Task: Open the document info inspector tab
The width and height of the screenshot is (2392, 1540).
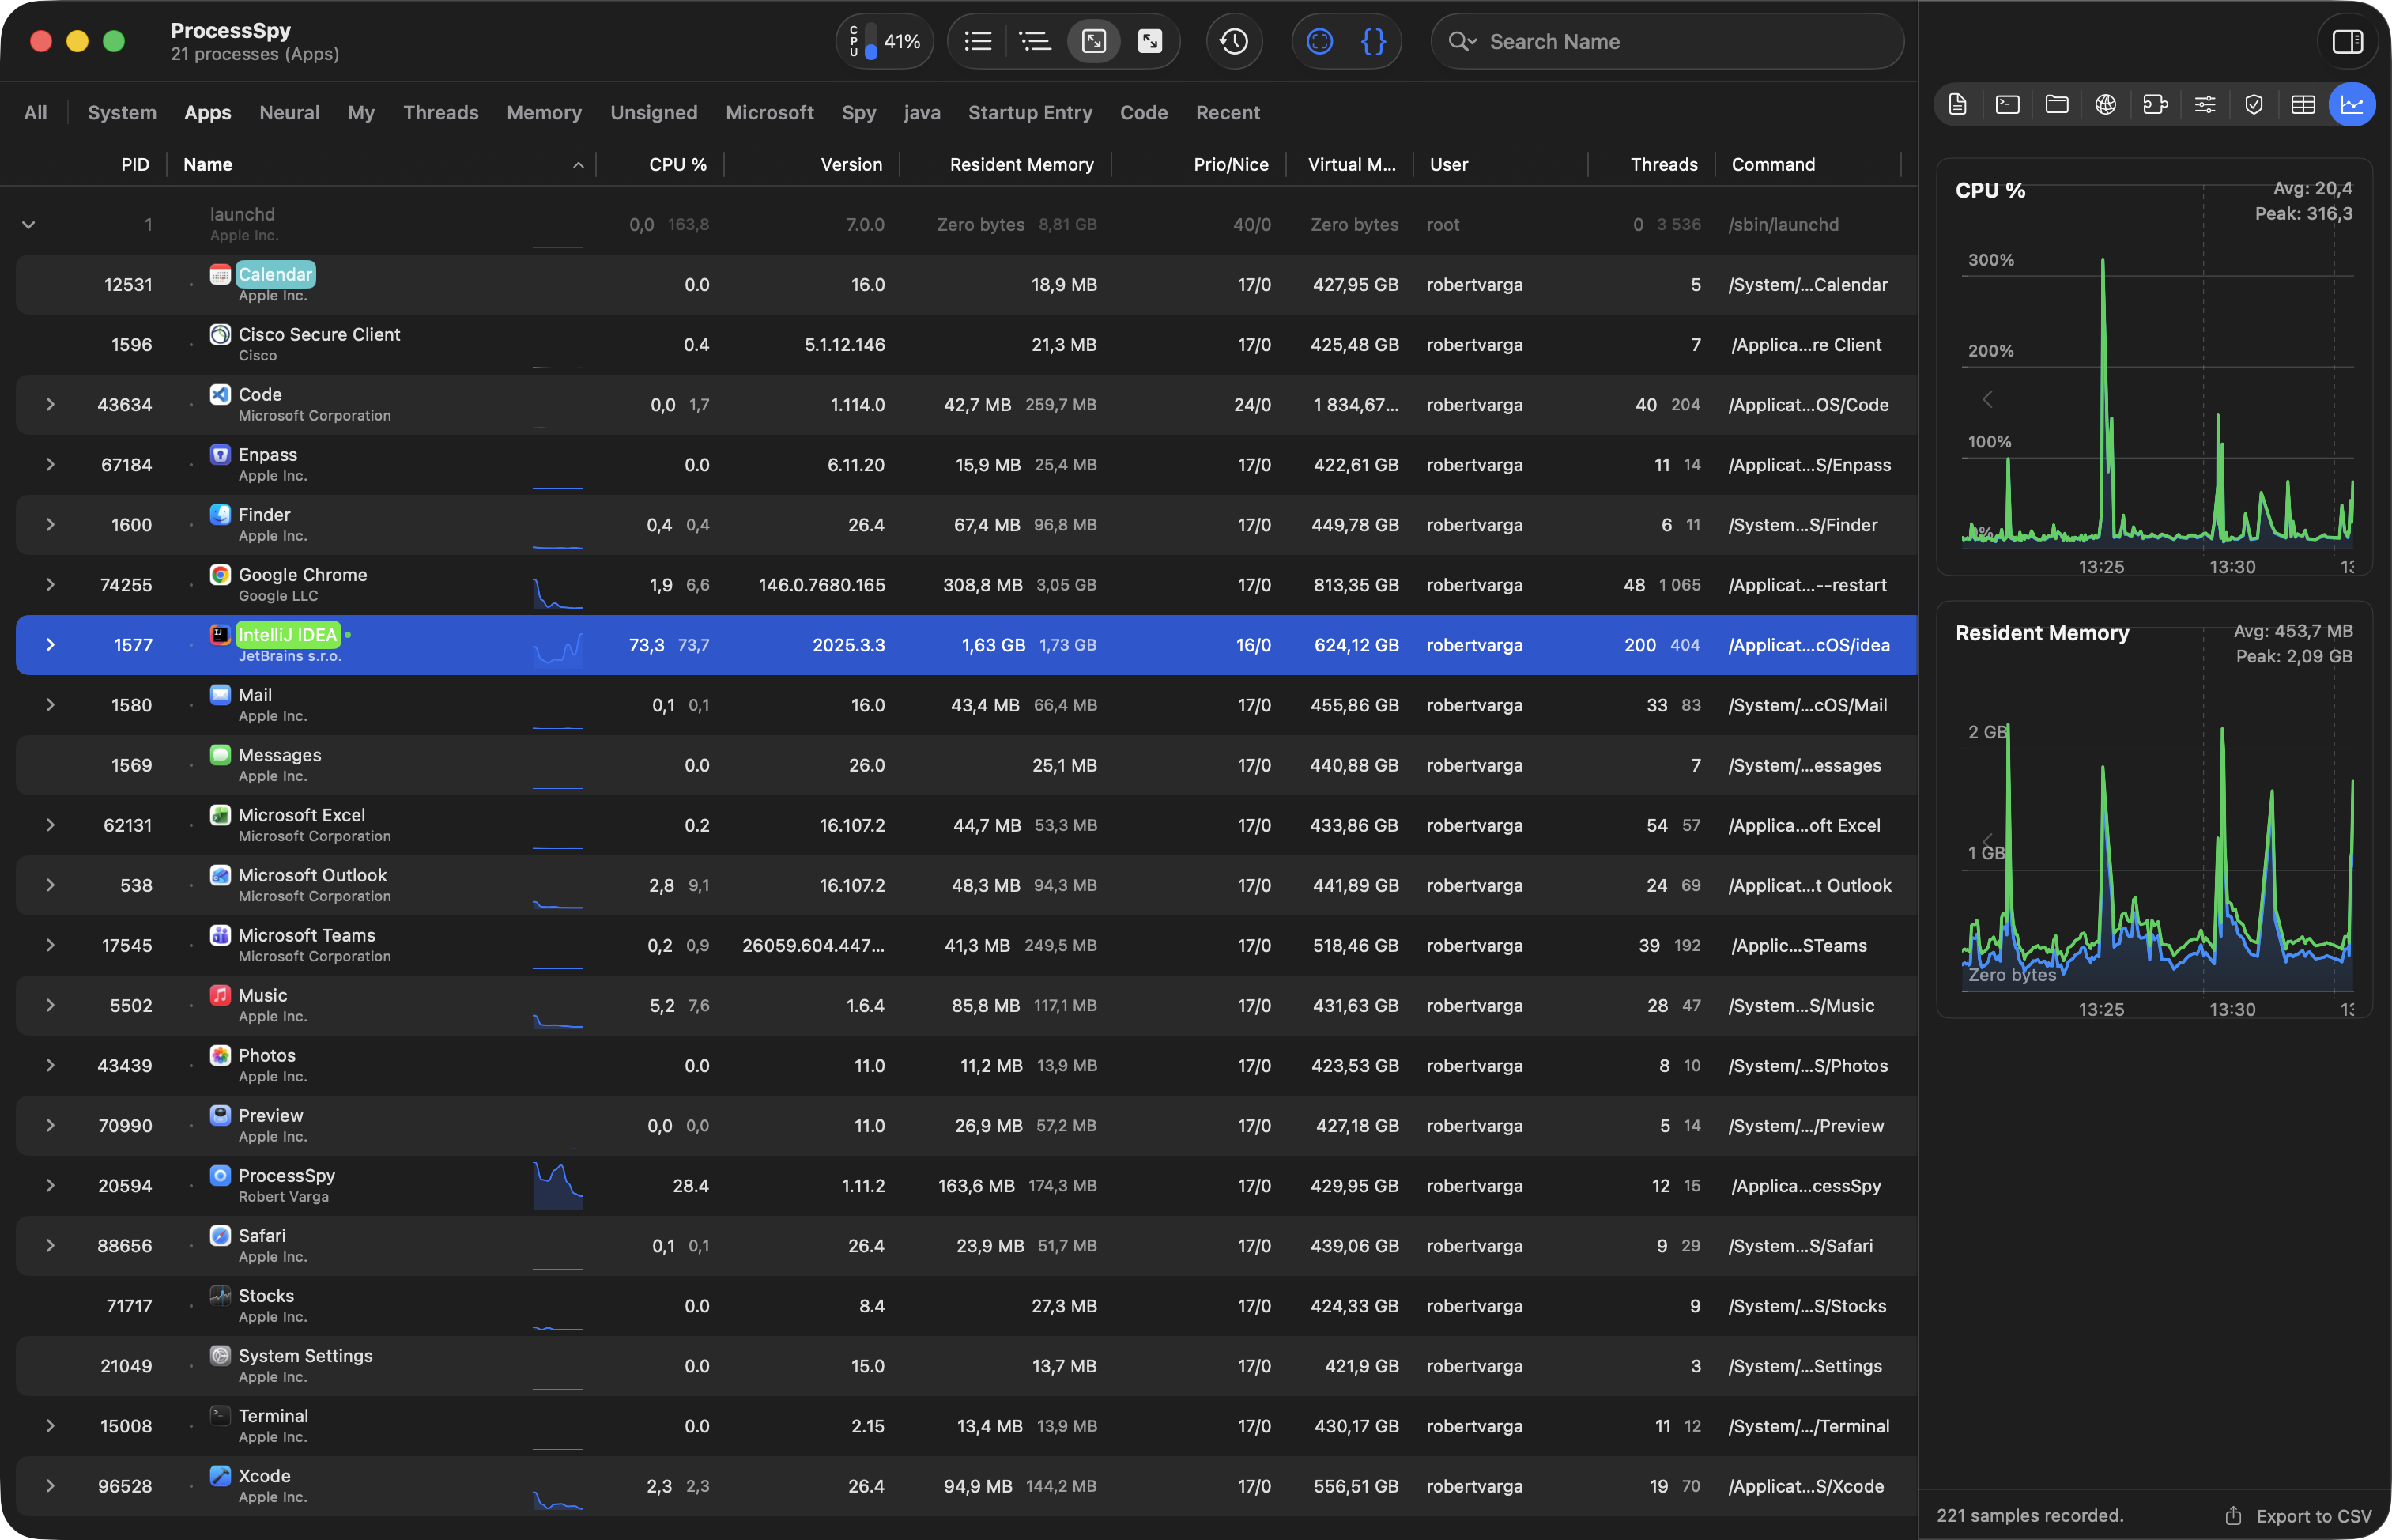Action: tap(1958, 104)
